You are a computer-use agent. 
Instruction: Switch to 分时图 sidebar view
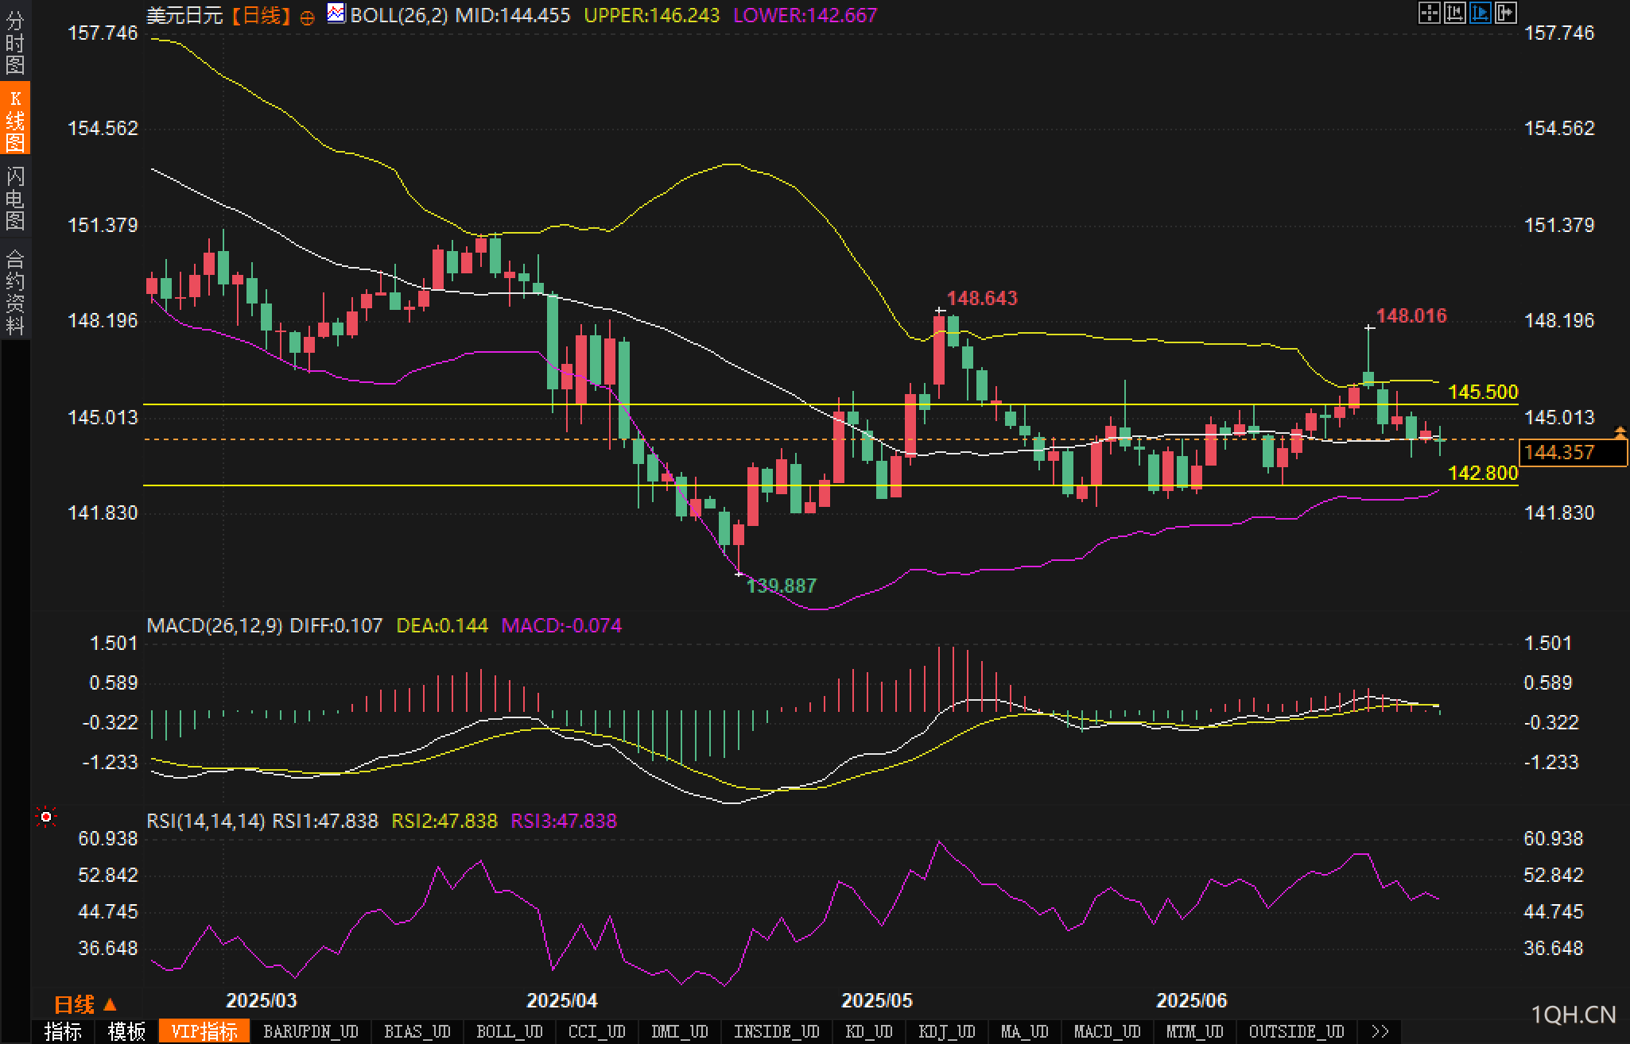pos(14,43)
